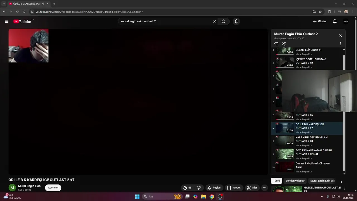Like the video
357x201 pixels.
[x=187, y=188]
